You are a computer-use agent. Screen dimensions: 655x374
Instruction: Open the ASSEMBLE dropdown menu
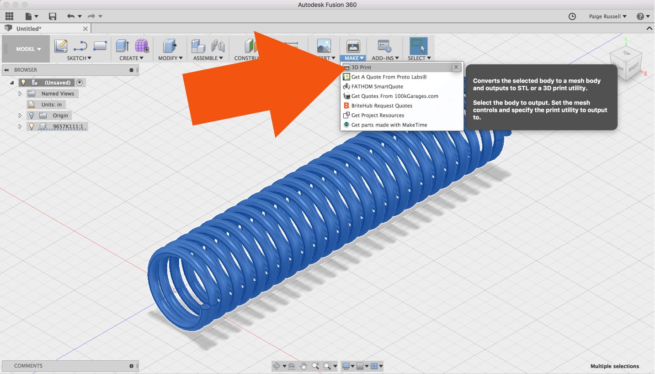tap(208, 58)
